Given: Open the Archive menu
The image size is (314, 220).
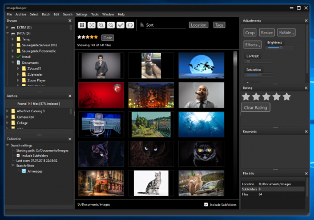Looking at the screenshot, I should point(21,14).
